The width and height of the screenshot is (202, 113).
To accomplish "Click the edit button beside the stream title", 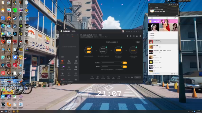I will coord(100,35).
